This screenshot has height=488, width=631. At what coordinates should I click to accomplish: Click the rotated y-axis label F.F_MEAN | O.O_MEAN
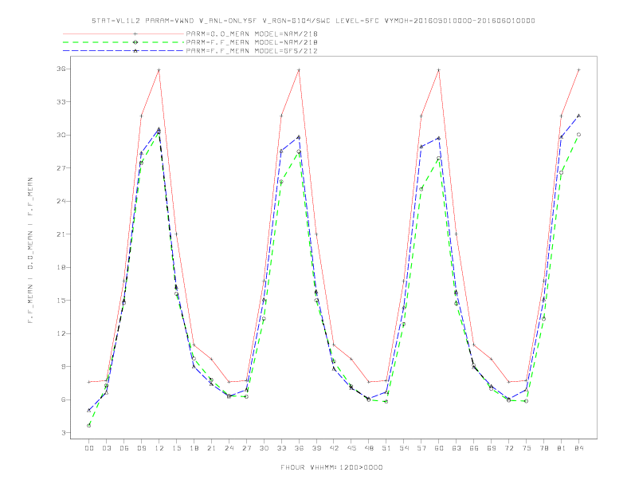(30, 250)
